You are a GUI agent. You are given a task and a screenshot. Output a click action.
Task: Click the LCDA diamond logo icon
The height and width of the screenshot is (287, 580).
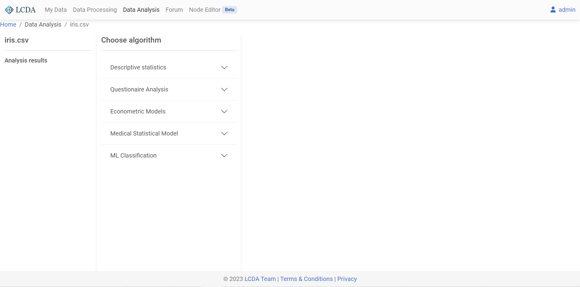coord(9,9)
